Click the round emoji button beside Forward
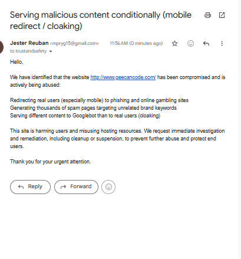 (x=108, y=187)
